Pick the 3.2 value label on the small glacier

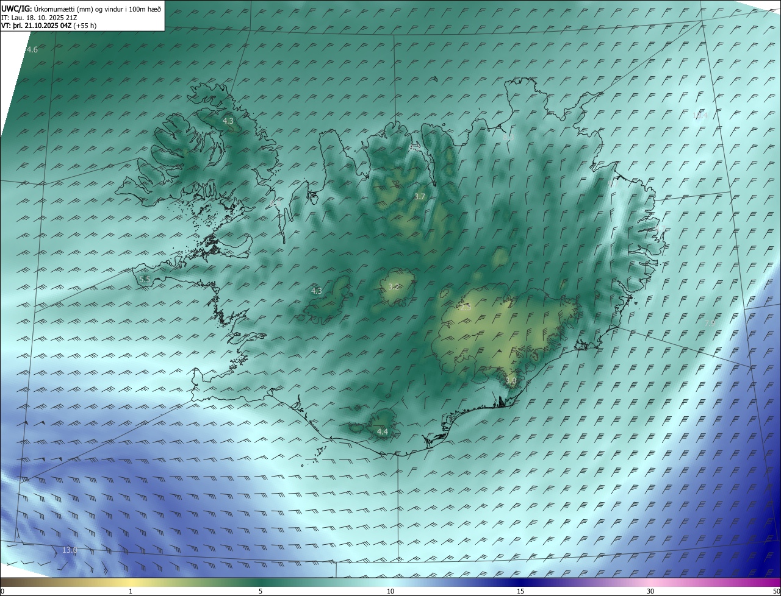click(394, 286)
